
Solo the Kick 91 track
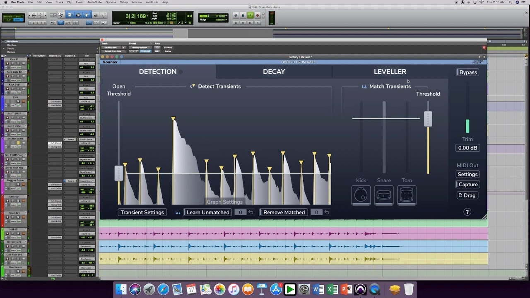pyautogui.click(x=18, y=63)
